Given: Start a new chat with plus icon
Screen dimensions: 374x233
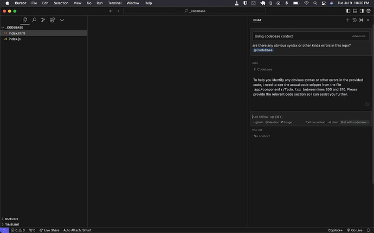Looking at the screenshot, I should coord(347,20).
